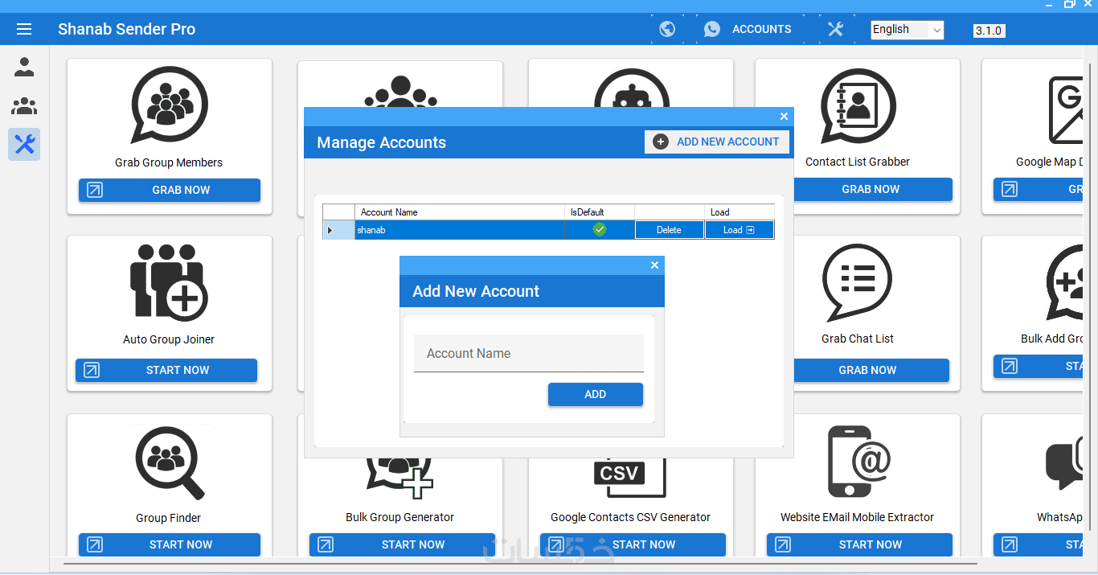The width and height of the screenshot is (1098, 575).
Task: Click the version 3.1.0 label
Action: pos(989,31)
